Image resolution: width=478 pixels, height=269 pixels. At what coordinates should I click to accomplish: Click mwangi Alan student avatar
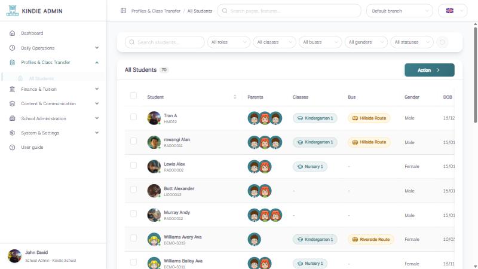point(154,142)
